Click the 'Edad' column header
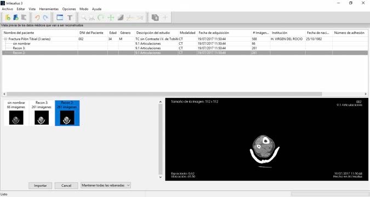 click(x=113, y=33)
